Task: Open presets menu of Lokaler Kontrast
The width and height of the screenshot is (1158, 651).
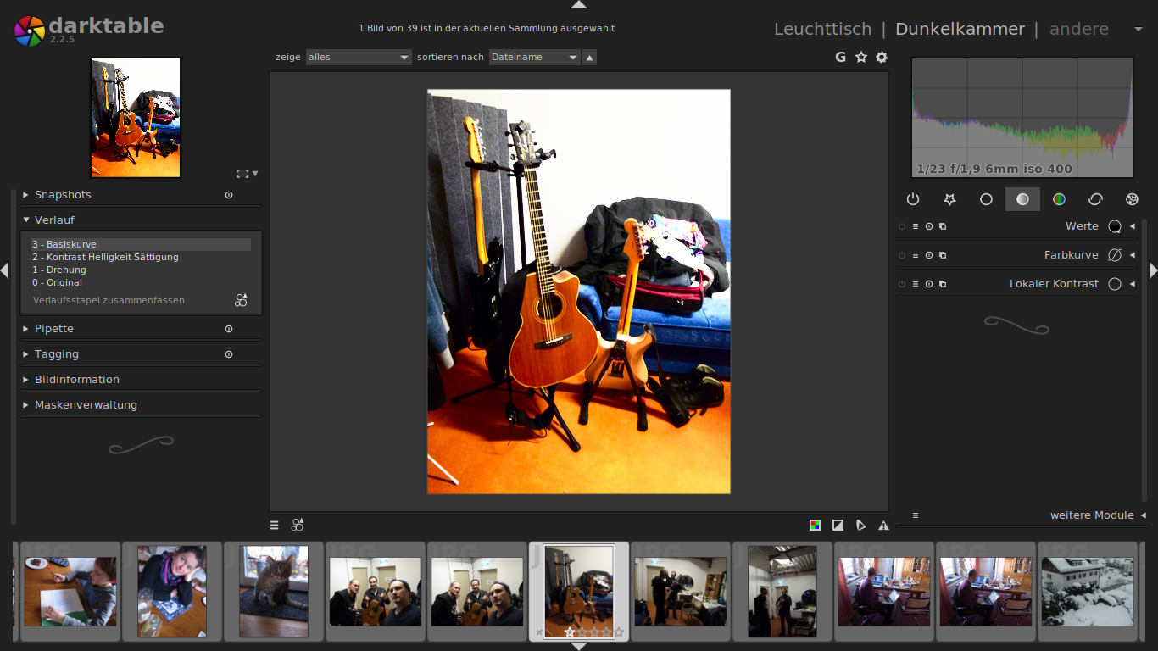Action: (916, 284)
